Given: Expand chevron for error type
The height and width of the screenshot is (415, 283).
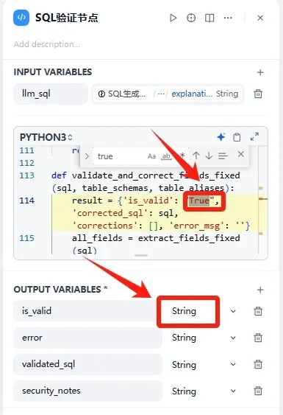Looking at the screenshot, I should click(x=233, y=338).
